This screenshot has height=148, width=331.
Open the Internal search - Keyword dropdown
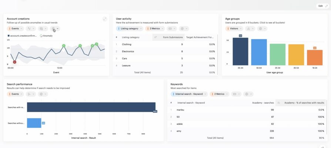click(x=189, y=94)
